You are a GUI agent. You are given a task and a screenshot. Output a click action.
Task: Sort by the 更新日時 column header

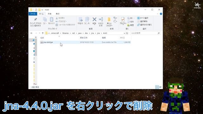point(90,38)
